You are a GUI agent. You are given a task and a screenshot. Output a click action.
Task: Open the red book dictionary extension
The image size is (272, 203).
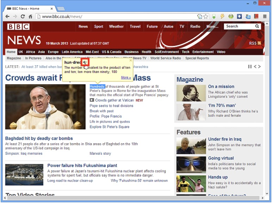tap(256, 17)
